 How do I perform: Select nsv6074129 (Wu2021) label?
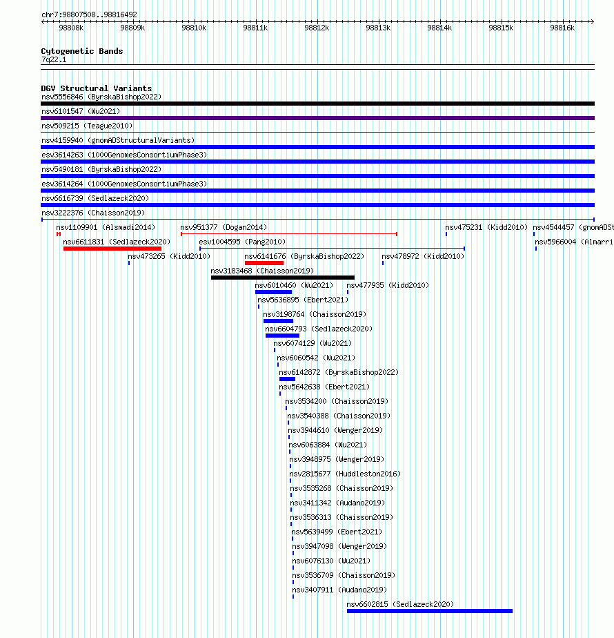(x=313, y=343)
